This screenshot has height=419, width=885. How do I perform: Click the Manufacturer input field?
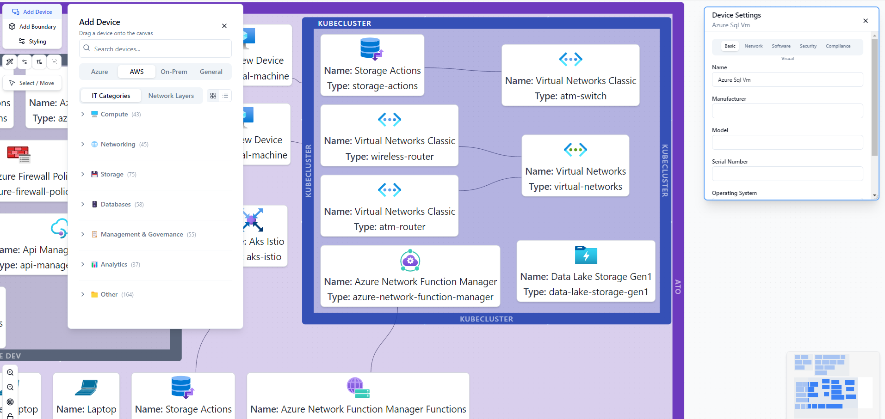(787, 111)
